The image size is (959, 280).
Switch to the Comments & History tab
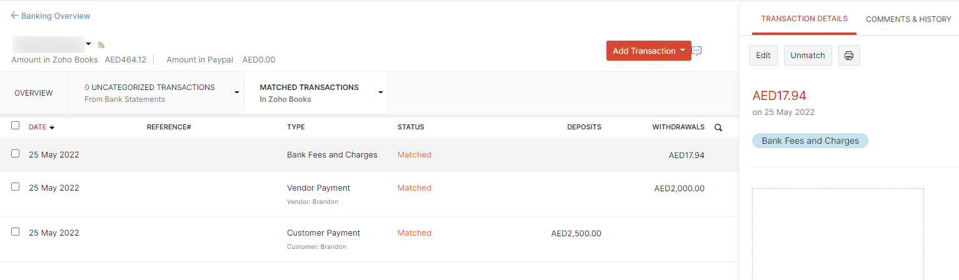(908, 19)
